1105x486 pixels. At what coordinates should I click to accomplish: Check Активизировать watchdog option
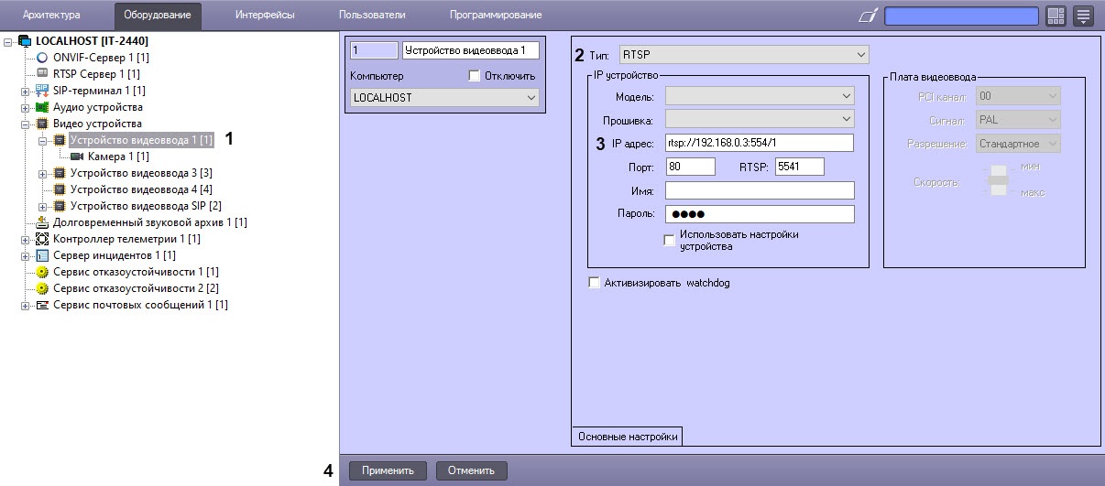click(x=594, y=284)
